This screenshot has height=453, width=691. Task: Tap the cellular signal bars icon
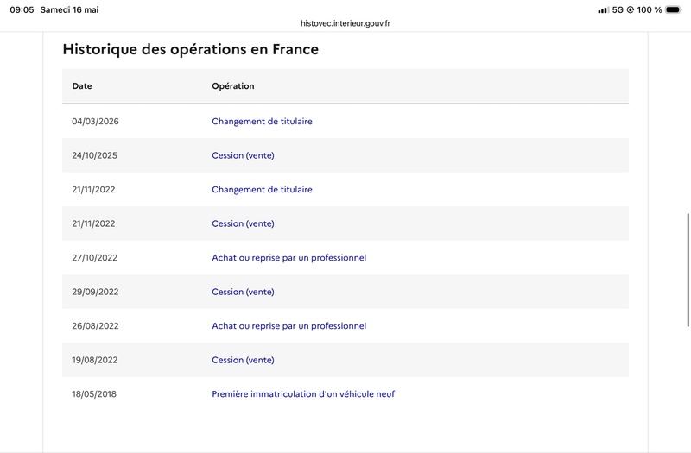tap(603, 9)
